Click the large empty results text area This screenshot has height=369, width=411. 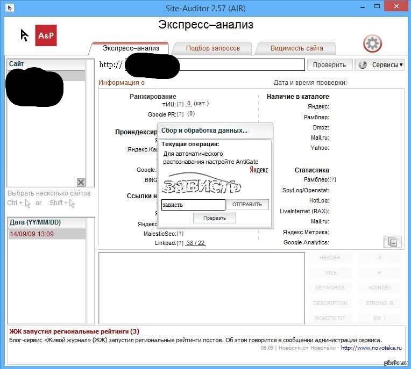click(202, 288)
